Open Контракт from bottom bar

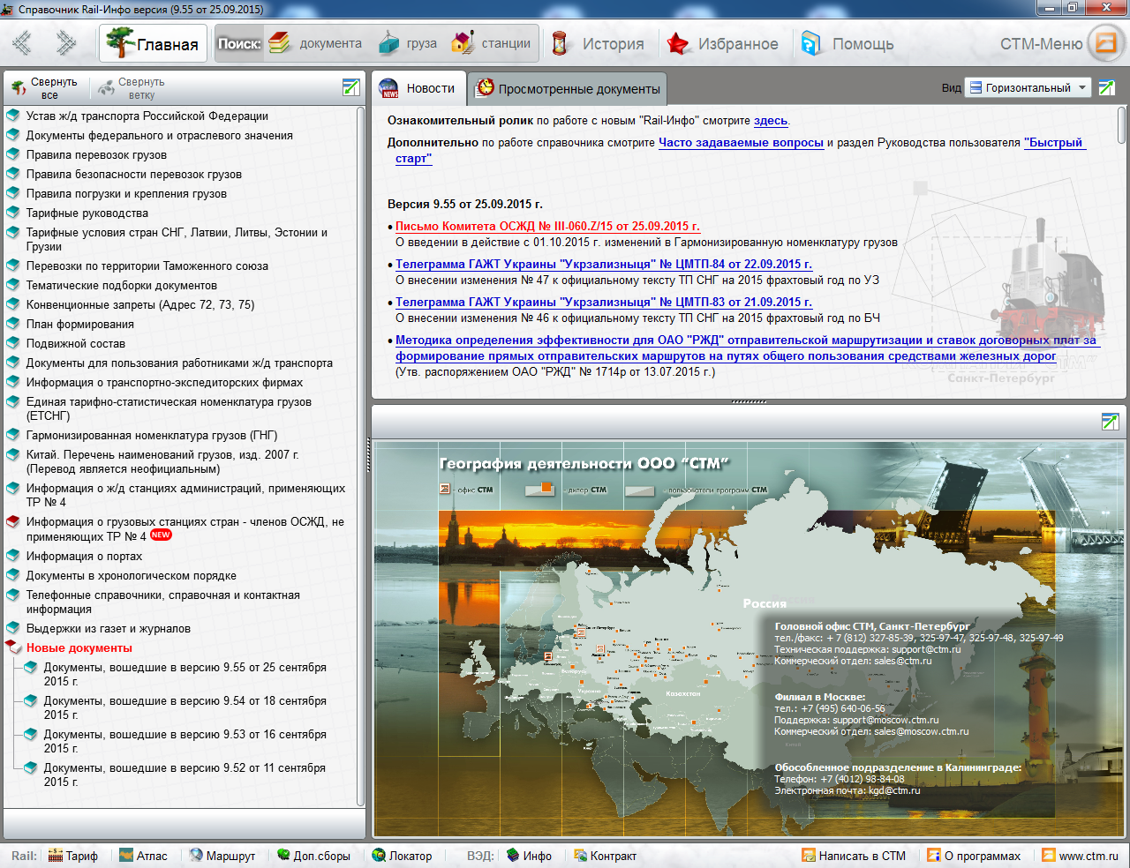(605, 856)
